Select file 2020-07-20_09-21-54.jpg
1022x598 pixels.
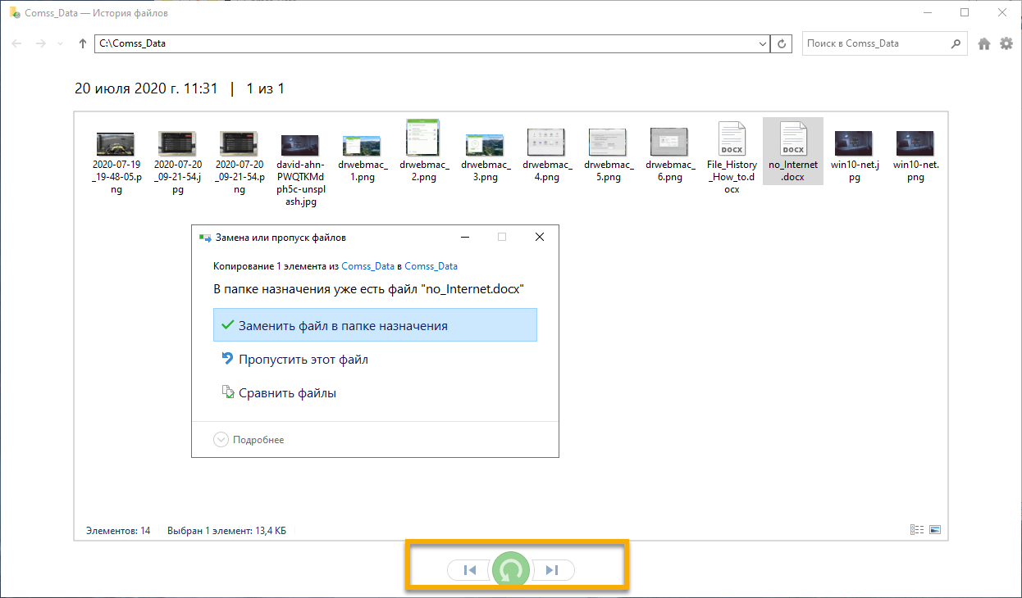177,158
